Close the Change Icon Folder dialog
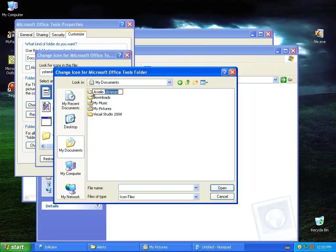Screen dimensions: 336x252 [x=232, y=72]
